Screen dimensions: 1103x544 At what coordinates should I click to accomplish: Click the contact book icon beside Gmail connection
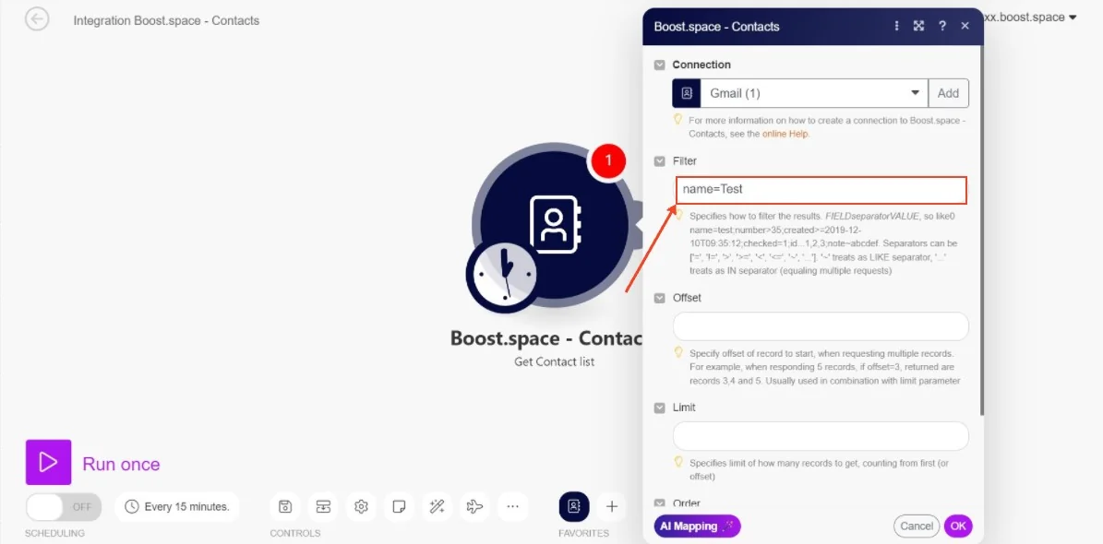[x=687, y=93]
